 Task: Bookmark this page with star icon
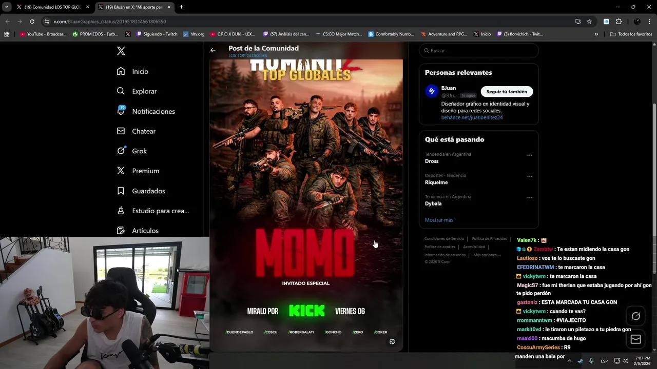pos(589,22)
